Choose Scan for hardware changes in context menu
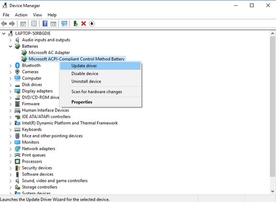276x202 pixels. click(x=100, y=92)
